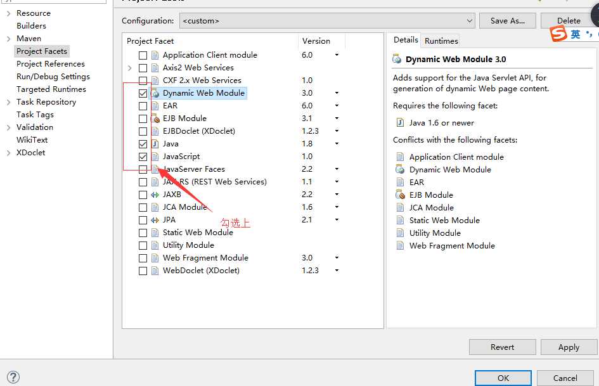Enable the JAXB facet checkbox
The width and height of the screenshot is (599, 386).
coord(143,195)
